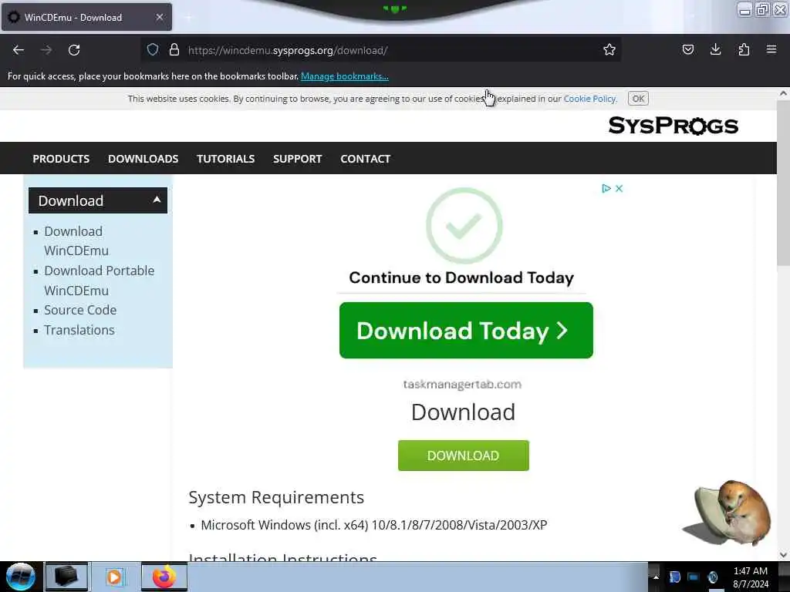This screenshot has height=592, width=790.
Task: Bookmark this page with the star icon
Action: (x=609, y=49)
